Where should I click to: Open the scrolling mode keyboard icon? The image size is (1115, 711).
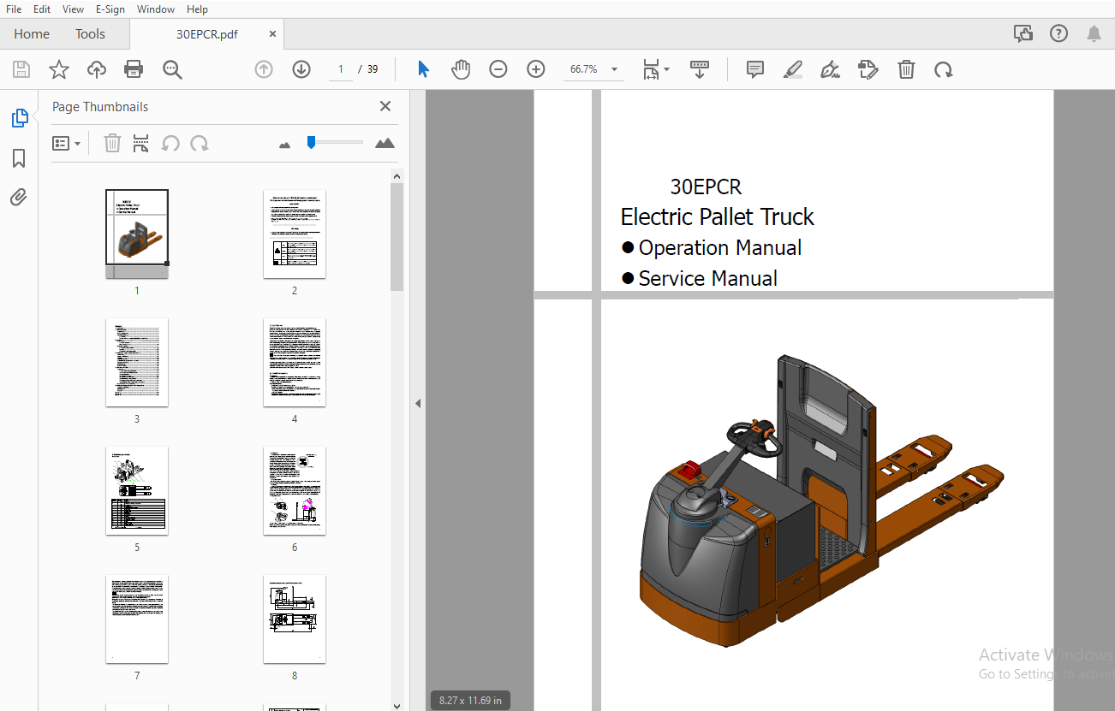click(700, 69)
